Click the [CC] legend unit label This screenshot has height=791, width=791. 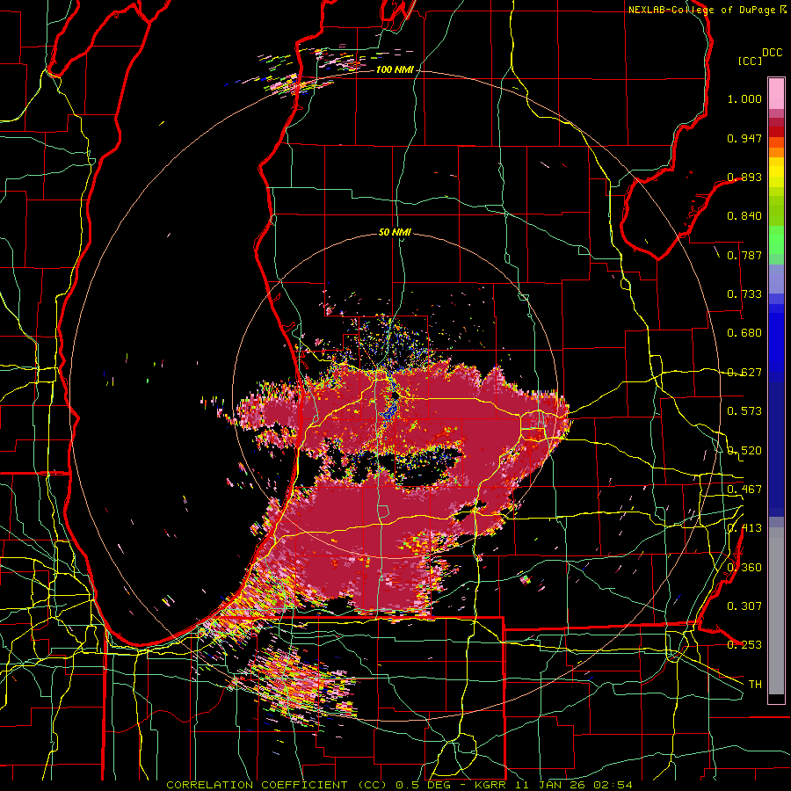750,61
